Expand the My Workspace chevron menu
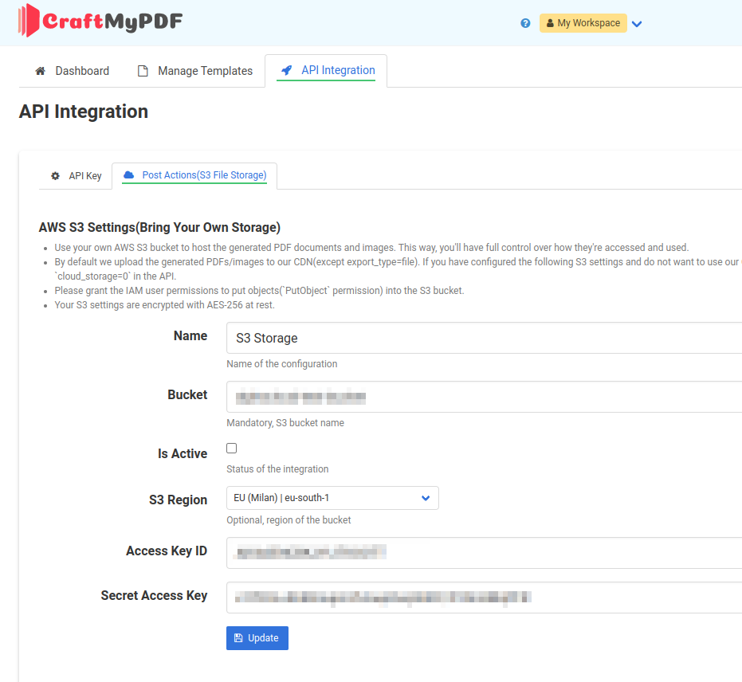Viewport: 742px width, 682px height. click(637, 24)
